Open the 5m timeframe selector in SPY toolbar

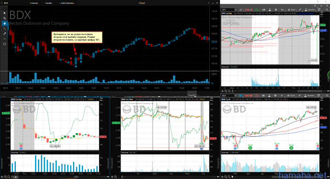[282, 10]
